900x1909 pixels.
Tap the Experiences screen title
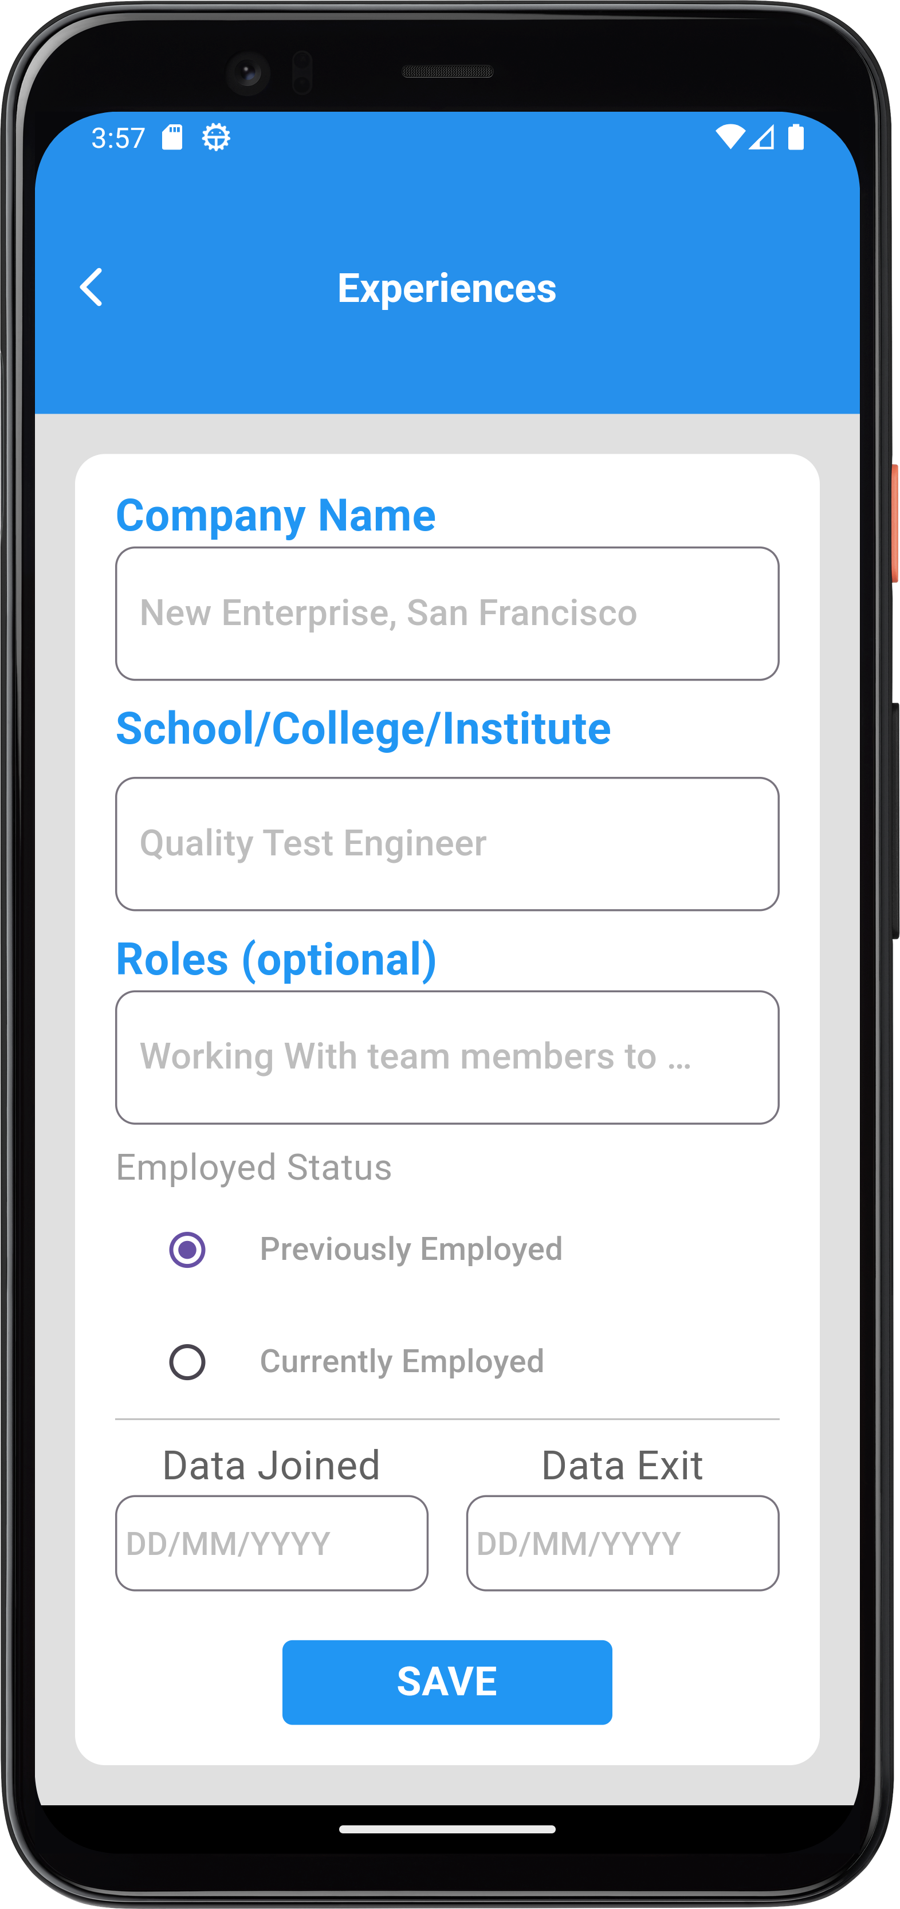pos(447,288)
